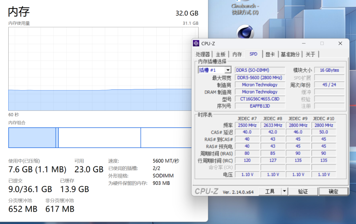Click the 内存组合 composition bar
This screenshot has height=224, width=356.
click(100, 138)
